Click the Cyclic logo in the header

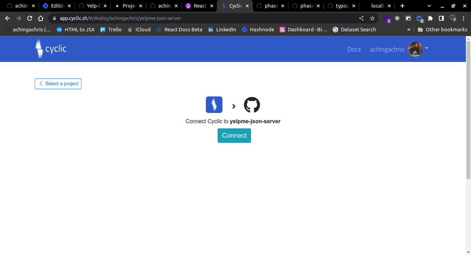coord(51,49)
